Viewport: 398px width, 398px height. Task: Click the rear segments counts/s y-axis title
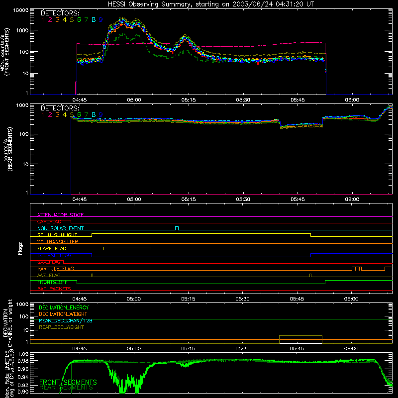tap(8, 149)
